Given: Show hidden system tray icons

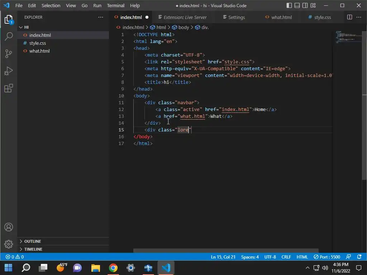Looking at the screenshot, I should coord(308,268).
